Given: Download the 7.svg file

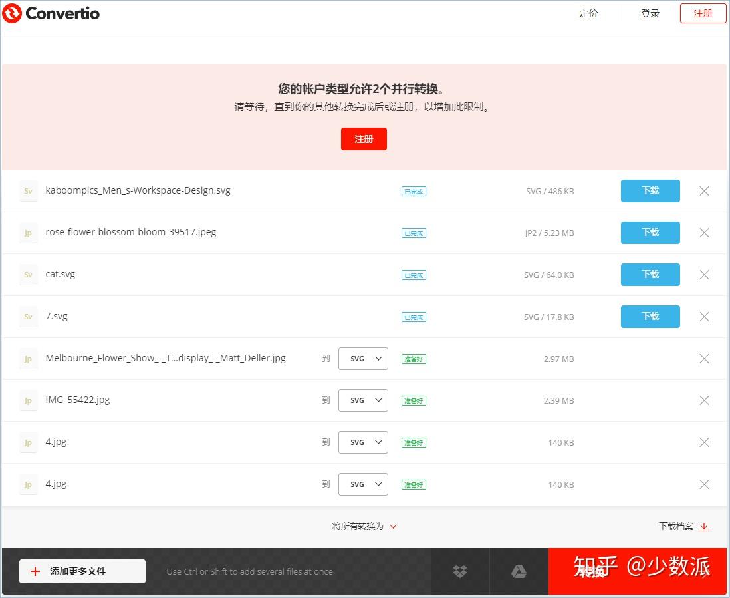Looking at the screenshot, I should click(x=650, y=316).
